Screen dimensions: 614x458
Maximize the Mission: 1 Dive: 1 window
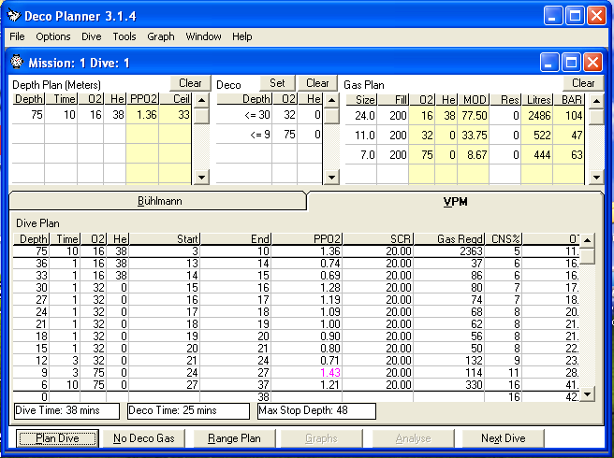click(571, 63)
